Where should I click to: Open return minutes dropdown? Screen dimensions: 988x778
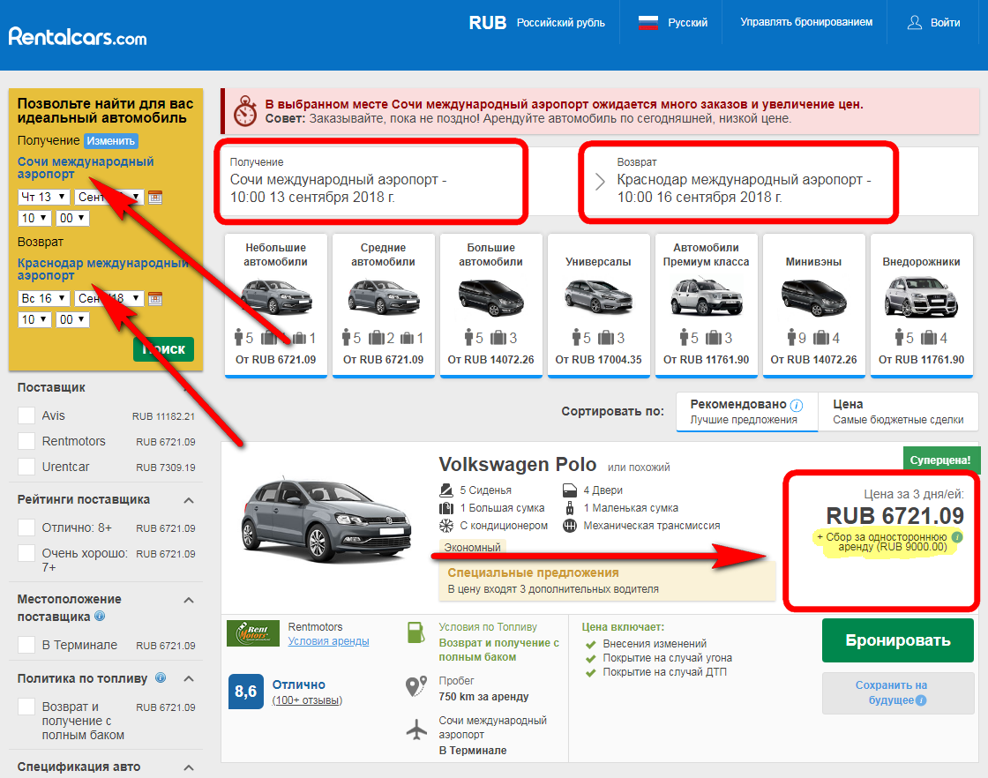[72, 319]
